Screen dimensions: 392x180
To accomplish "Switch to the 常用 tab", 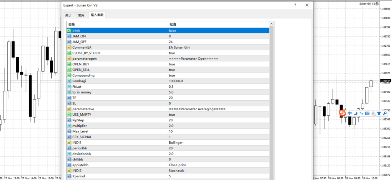I will [81, 15].
